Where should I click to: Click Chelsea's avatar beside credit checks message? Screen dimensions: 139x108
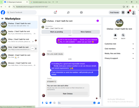point(43,54)
